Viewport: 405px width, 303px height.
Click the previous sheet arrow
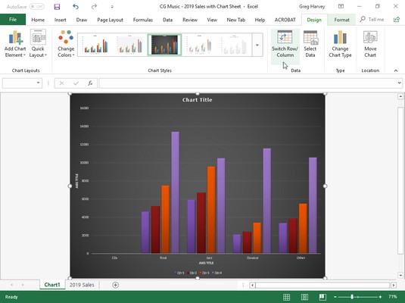tap(11, 285)
